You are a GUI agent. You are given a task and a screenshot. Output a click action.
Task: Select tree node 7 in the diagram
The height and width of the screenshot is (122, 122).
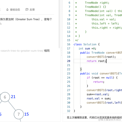[x=19, y=114]
